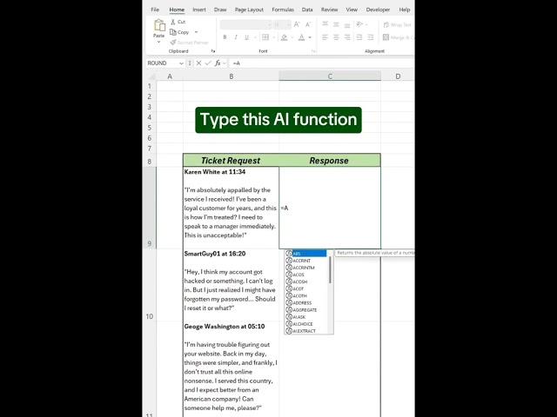Click the Format Painter brush
Screen dimensions: 557x417
173,43
